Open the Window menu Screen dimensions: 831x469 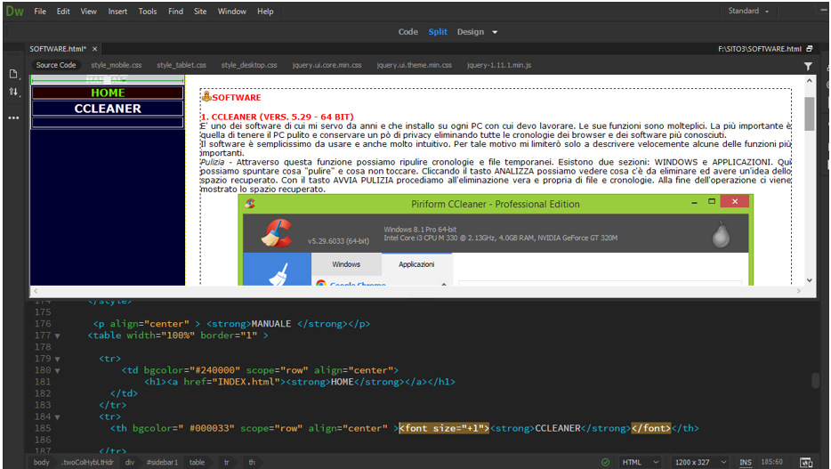click(231, 12)
